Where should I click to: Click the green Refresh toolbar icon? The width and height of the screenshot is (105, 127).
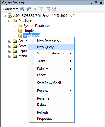(x=48, y=9)
